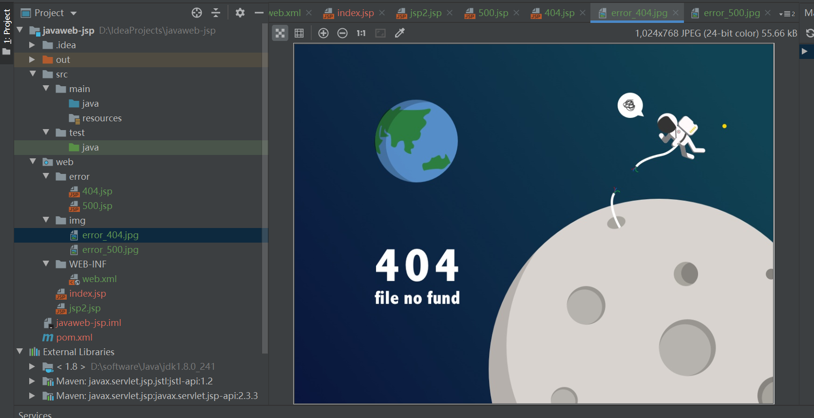Viewport: 814px width, 418px height.
Task: Close the error_404.jpg tab
Action: click(676, 13)
